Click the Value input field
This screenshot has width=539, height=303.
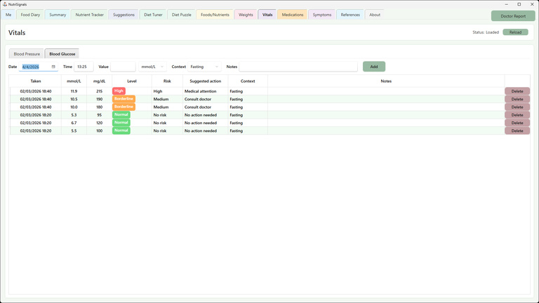click(x=123, y=67)
